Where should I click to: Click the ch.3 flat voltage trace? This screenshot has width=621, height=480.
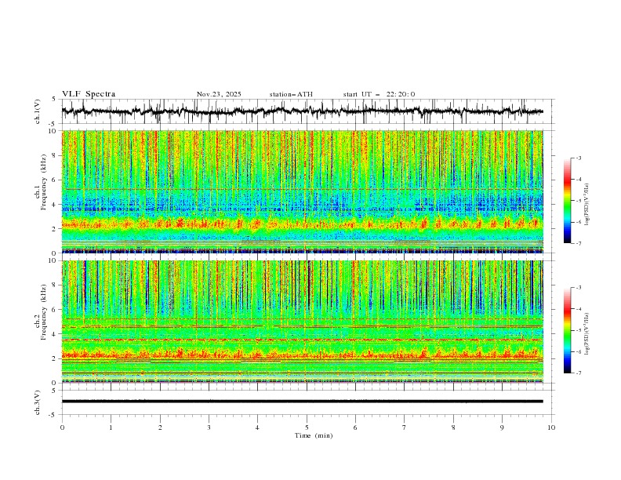302,402
